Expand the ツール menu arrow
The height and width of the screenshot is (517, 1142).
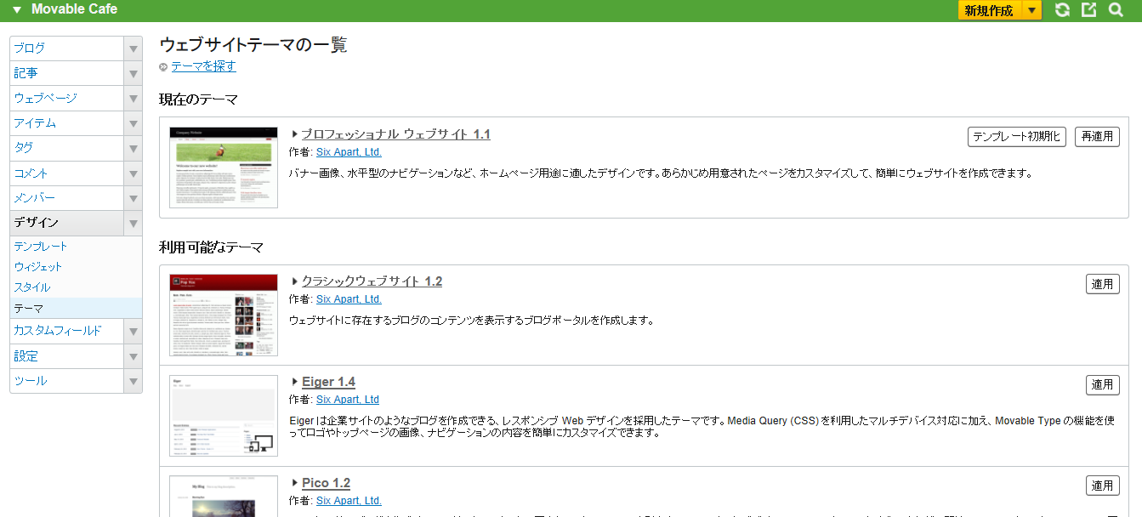[x=133, y=381]
